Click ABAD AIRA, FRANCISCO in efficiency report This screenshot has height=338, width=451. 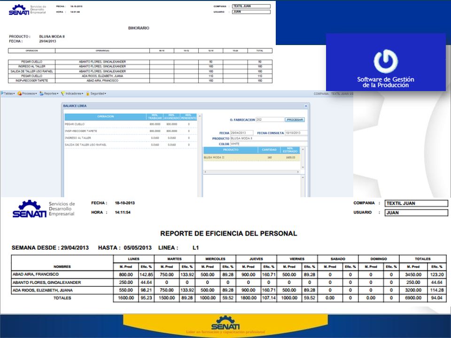coord(36,275)
